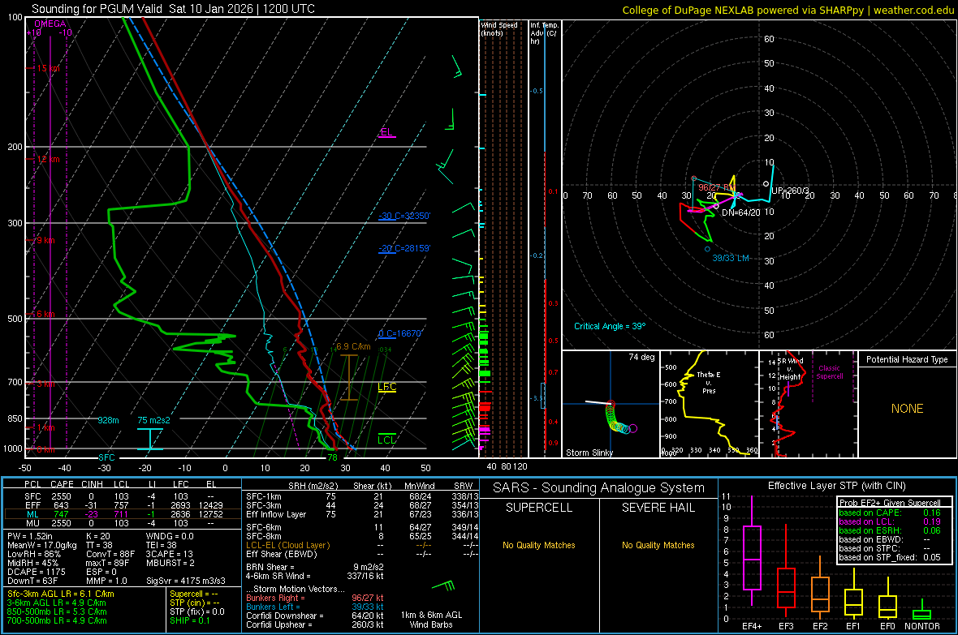Click the 'Critical Angle = 39°' text

[610, 326]
